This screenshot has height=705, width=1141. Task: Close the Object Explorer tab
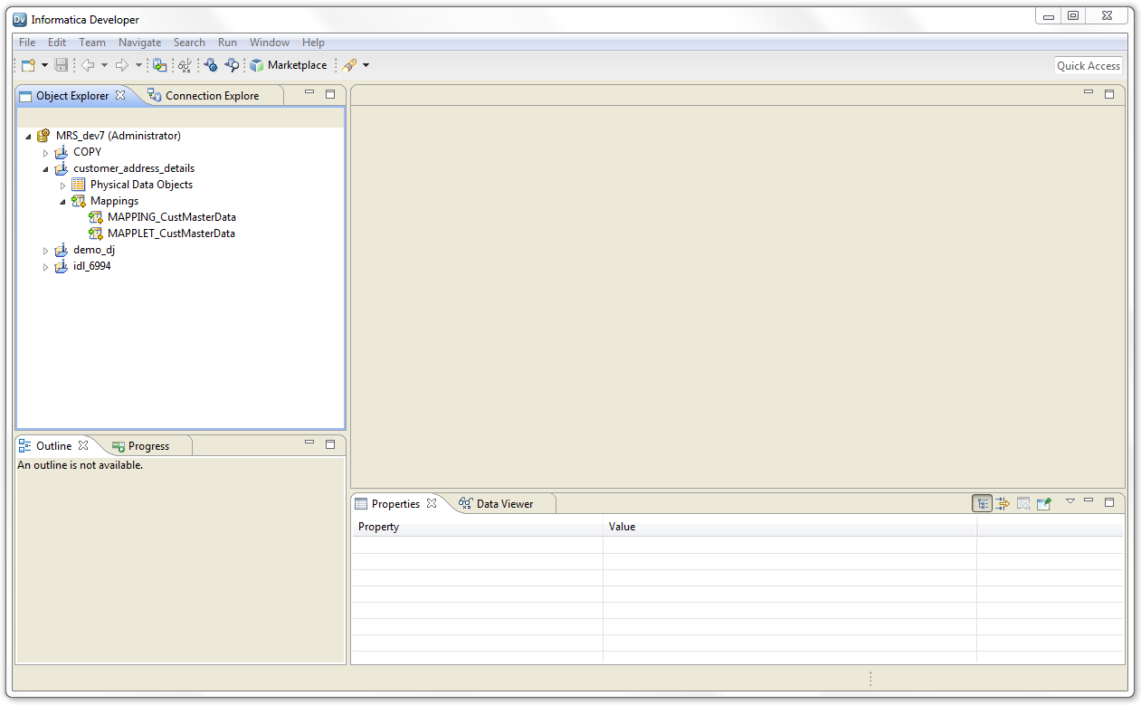pyautogui.click(x=120, y=95)
